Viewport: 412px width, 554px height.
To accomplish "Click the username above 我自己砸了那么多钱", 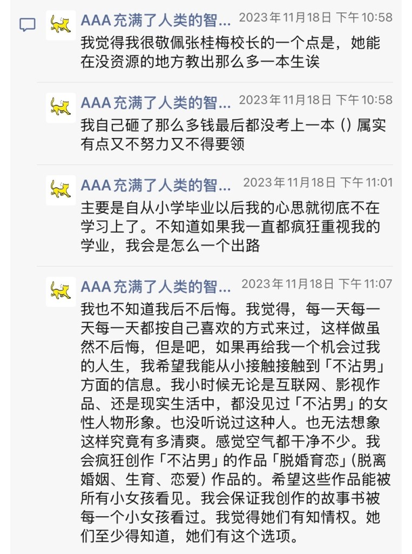I will click(x=156, y=103).
